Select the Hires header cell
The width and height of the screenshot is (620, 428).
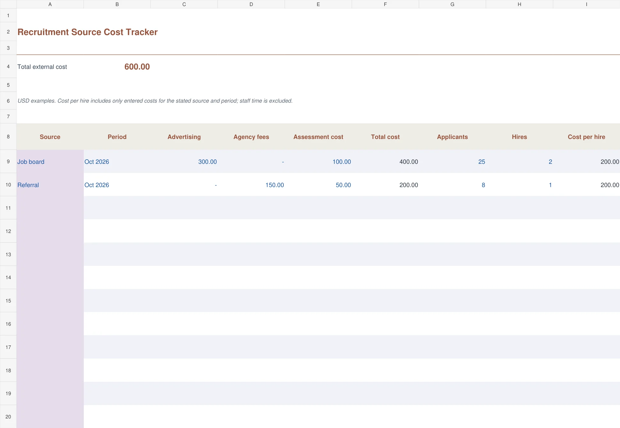tap(519, 137)
